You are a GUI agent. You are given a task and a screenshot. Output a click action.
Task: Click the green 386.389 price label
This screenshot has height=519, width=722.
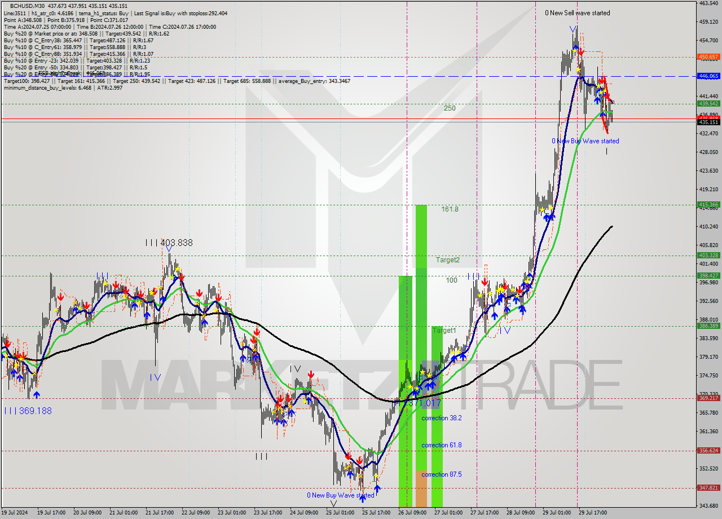point(708,326)
